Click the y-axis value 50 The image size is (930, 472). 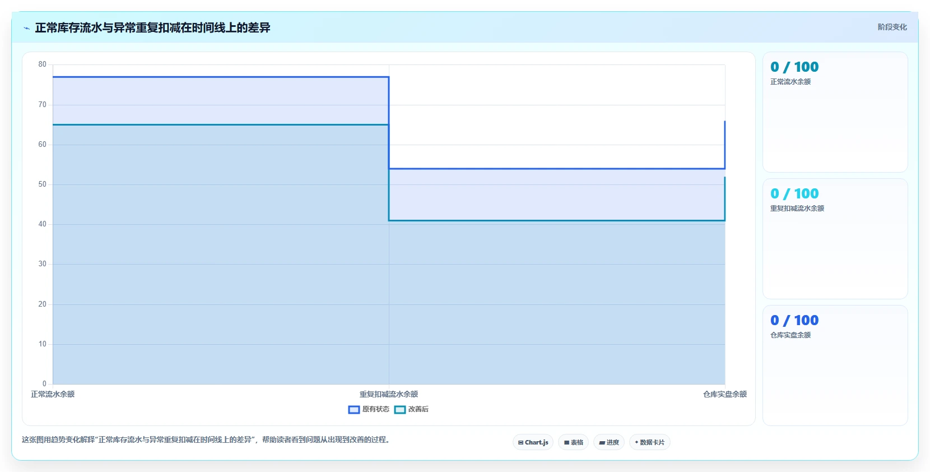point(43,184)
